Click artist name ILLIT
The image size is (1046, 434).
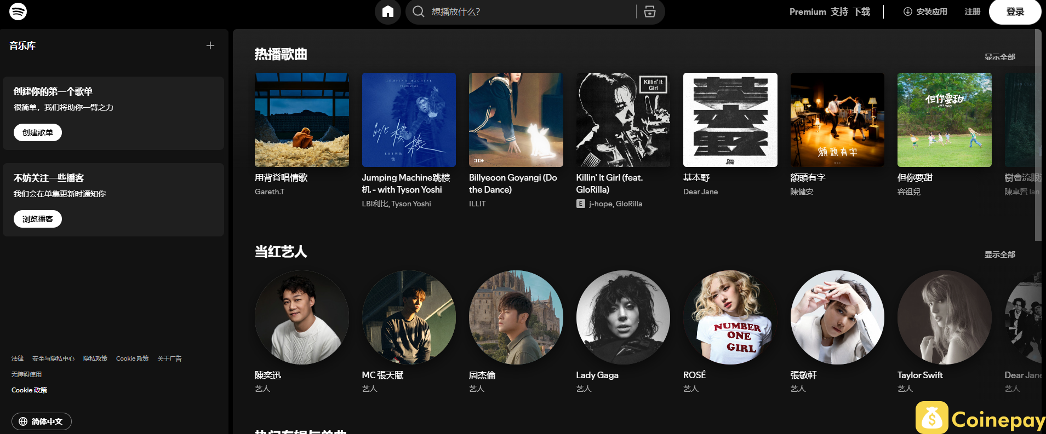pos(477,204)
